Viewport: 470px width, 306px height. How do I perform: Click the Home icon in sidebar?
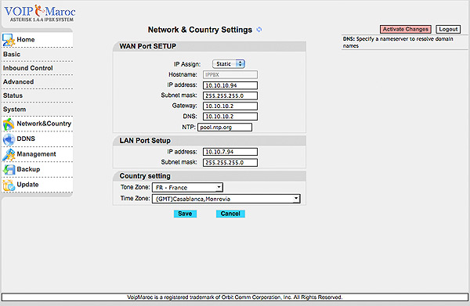[8, 40]
